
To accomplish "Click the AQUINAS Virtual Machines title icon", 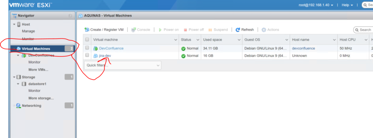I will tap(81, 16).
